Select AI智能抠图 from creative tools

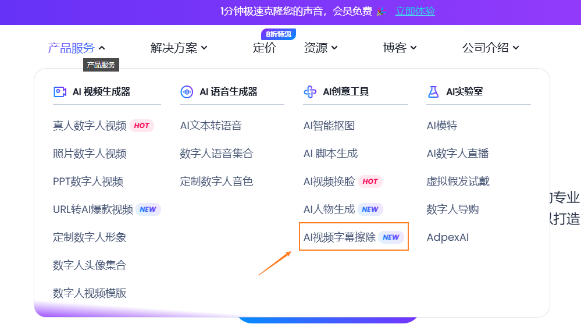click(329, 126)
